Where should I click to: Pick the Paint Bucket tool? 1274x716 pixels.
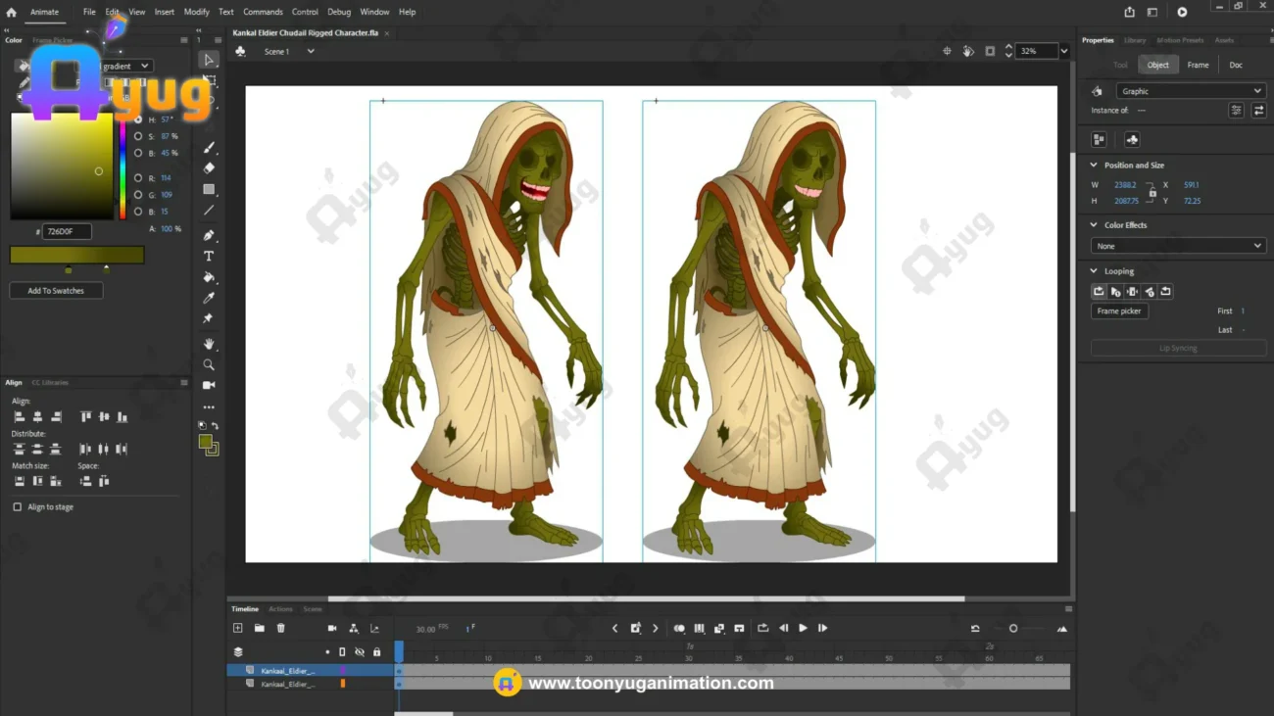(x=209, y=277)
